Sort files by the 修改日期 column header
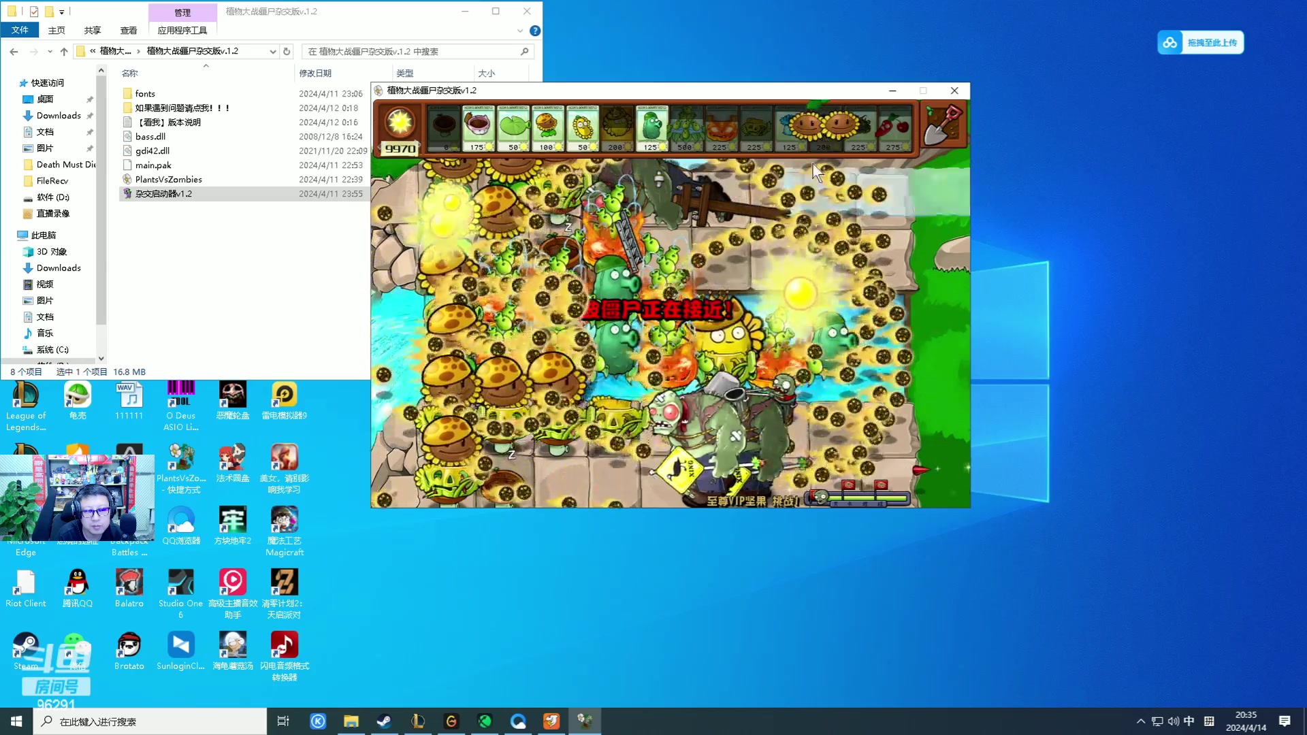Image resolution: width=1307 pixels, height=735 pixels. [315, 73]
